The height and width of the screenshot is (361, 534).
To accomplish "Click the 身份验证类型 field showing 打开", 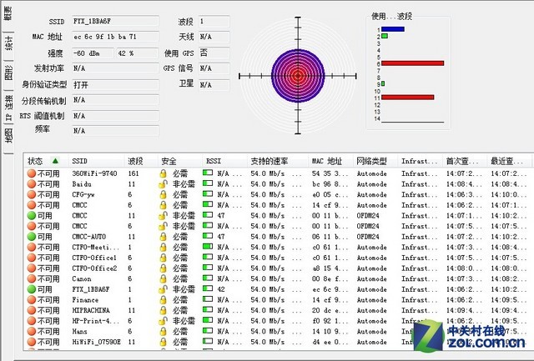I will coord(115,85).
